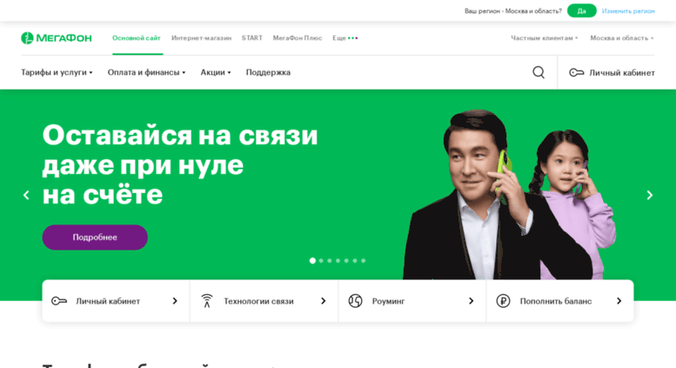
Task: Click the purple Подробнее button
Action: [x=95, y=238]
